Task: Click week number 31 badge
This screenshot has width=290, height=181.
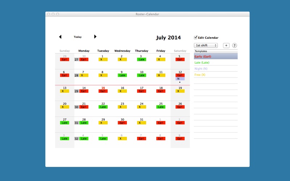Action: (76, 123)
